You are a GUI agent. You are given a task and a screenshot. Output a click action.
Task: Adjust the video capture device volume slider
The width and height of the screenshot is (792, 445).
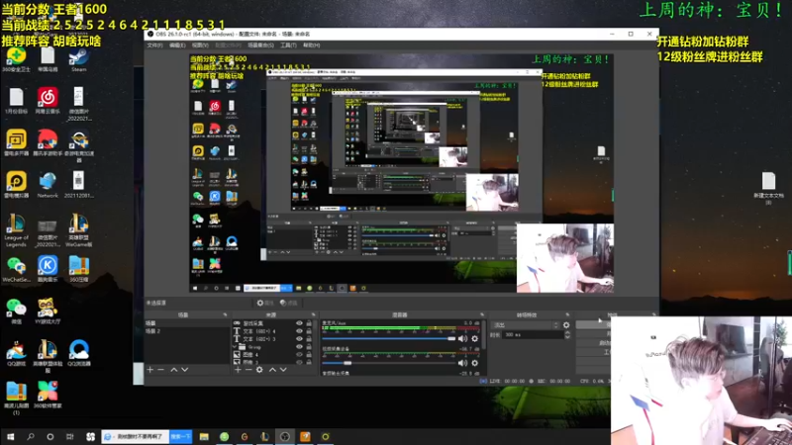tap(389, 363)
